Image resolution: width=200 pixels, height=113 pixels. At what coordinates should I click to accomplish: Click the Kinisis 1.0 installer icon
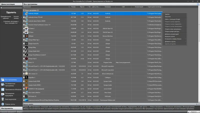coord(26,62)
